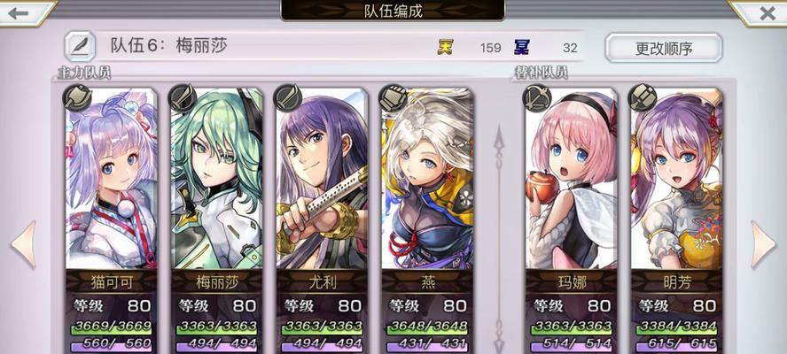The width and height of the screenshot is (787, 354).
Task: Close the team formation screen
Action: (x=765, y=12)
